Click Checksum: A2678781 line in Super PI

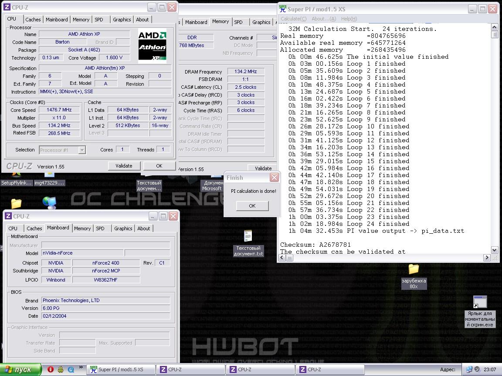pyautogui.click(x=315, y=245)
